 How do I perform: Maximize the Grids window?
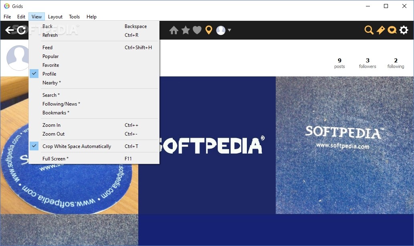pos(386,6)
